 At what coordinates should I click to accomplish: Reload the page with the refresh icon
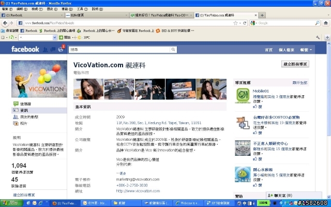click(x=245, y=23)
